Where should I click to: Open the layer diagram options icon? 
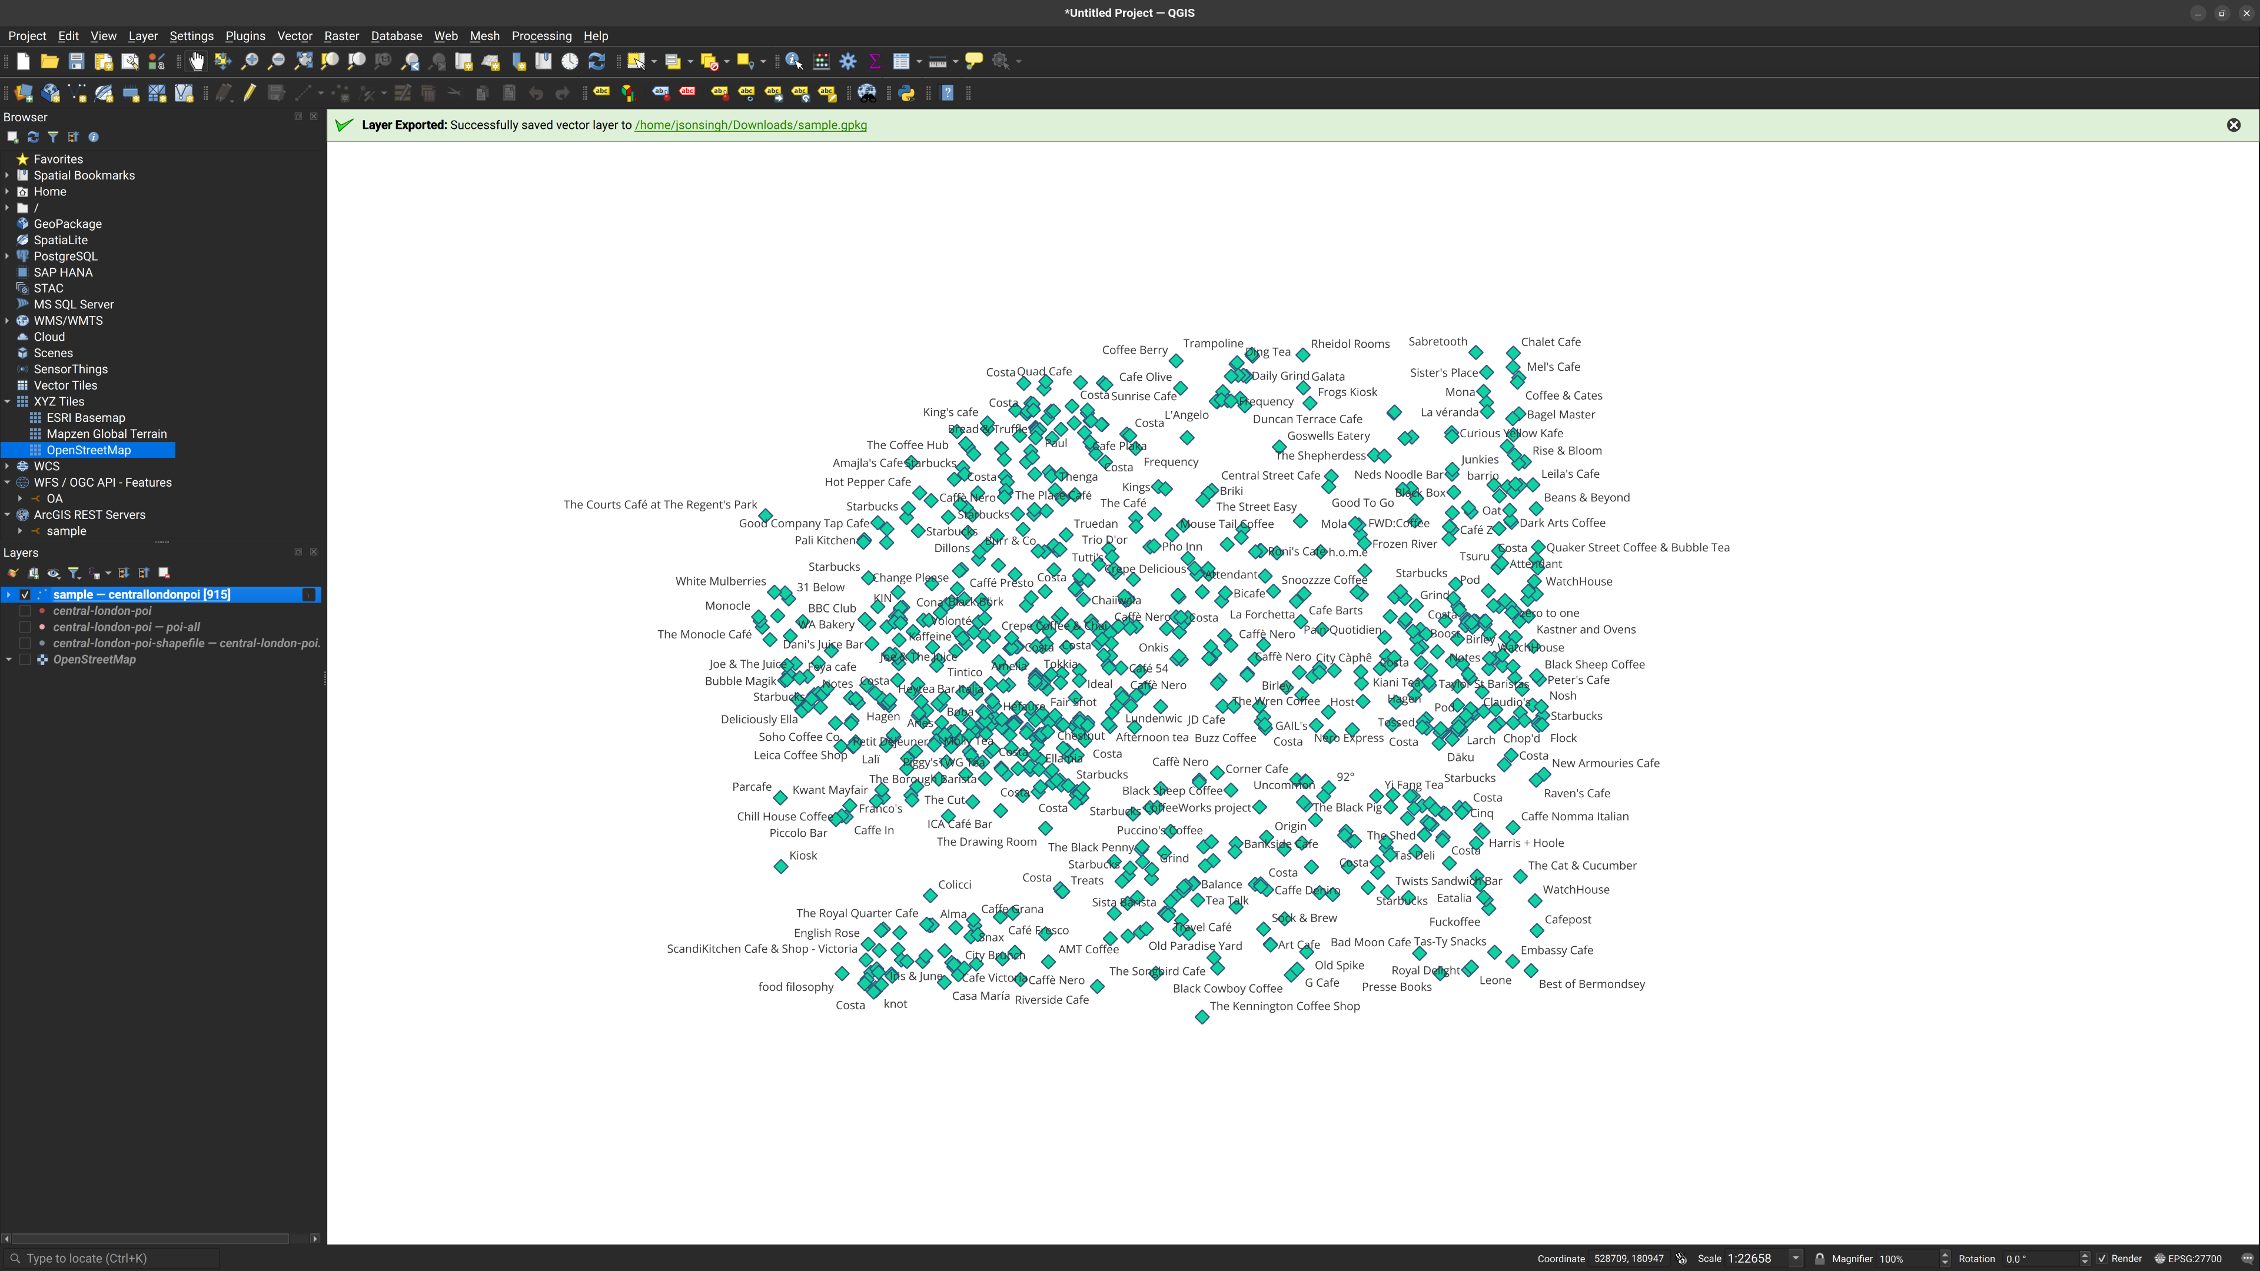click(x=628, y=93)
